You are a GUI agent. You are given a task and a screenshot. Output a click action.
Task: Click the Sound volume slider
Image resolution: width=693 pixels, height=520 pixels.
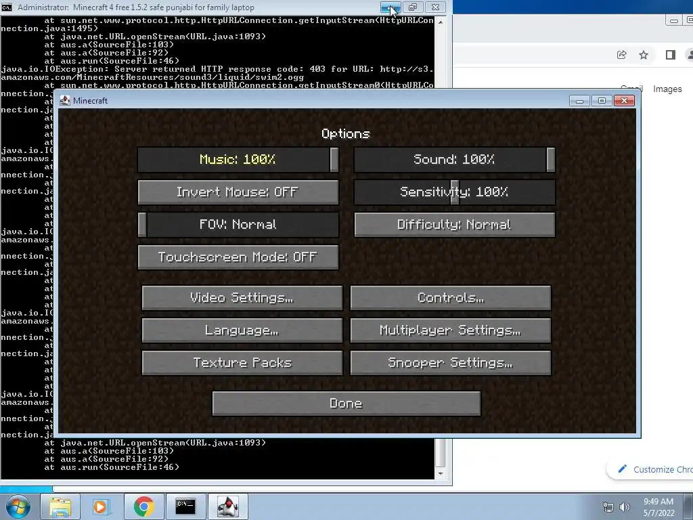454,160
